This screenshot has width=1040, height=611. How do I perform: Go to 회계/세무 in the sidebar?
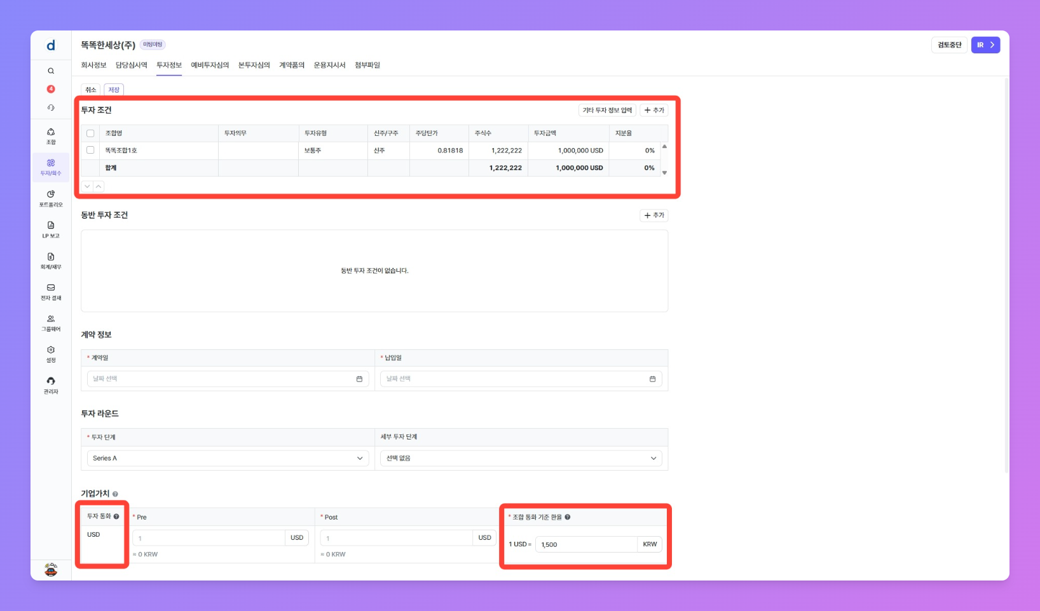(x=51, y=261)
